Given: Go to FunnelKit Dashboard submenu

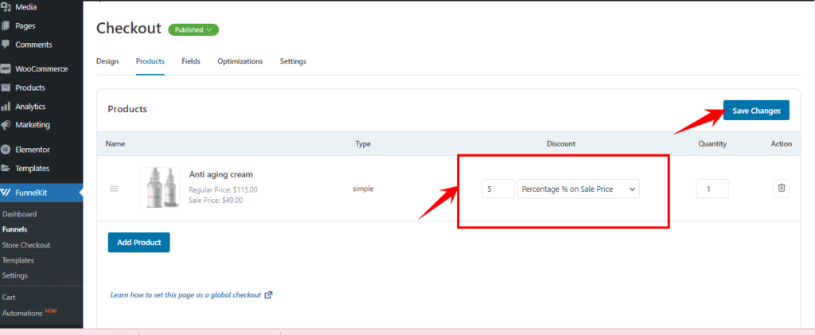Looking at the screenshot, I should click(x=20, y=214).
